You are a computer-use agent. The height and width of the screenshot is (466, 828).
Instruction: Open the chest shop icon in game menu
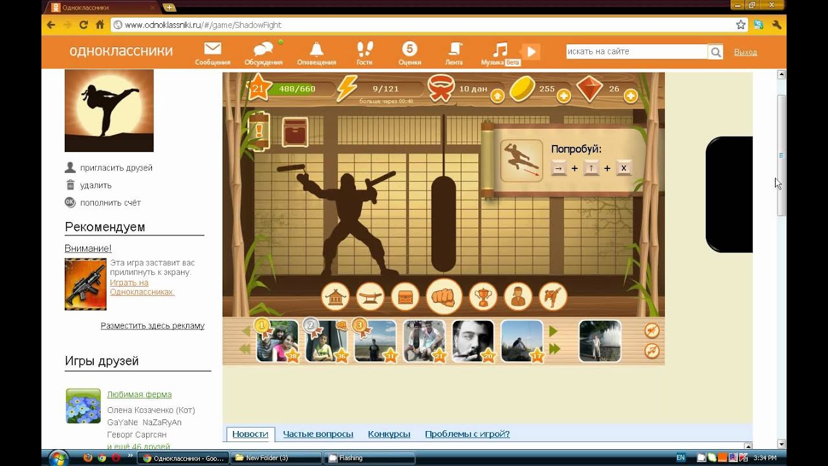coord(405,297)
